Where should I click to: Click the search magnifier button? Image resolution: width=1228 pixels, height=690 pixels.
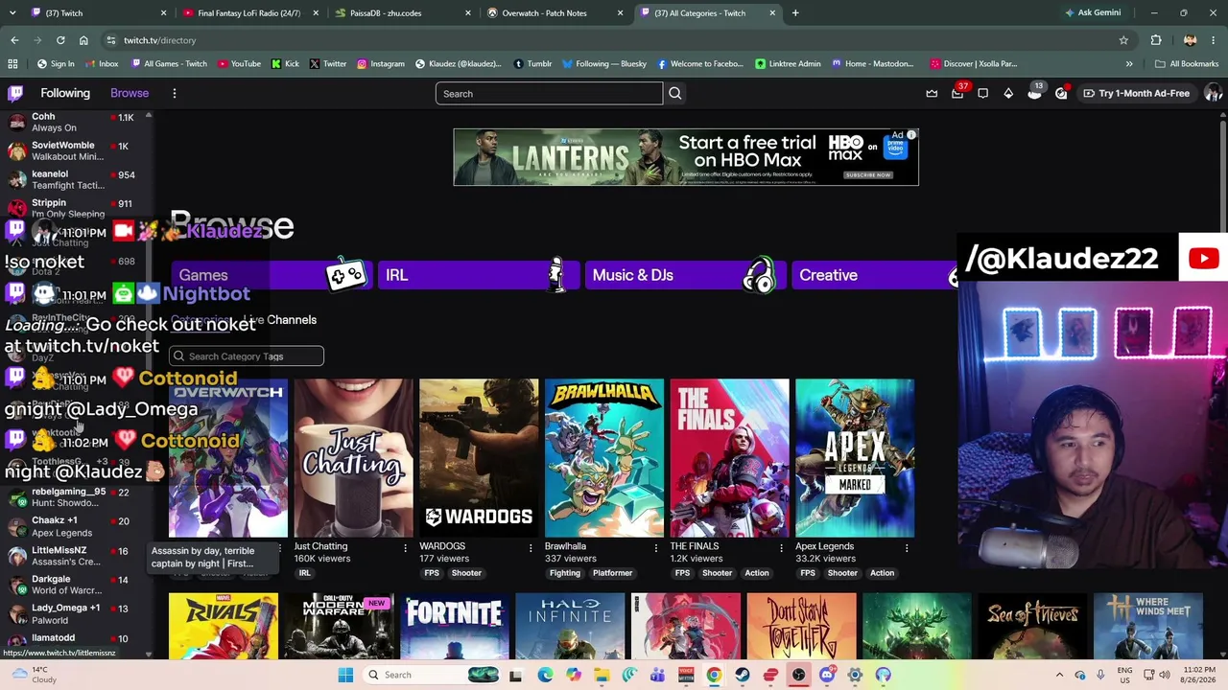click(675, 94)
